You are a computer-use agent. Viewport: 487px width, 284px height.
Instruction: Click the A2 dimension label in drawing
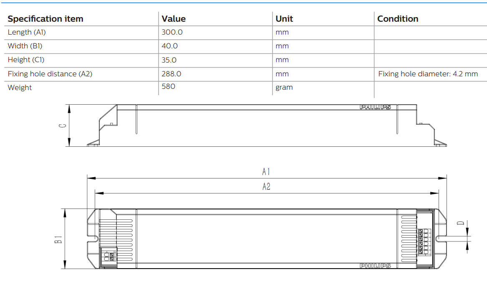click(x=267, y=186)
